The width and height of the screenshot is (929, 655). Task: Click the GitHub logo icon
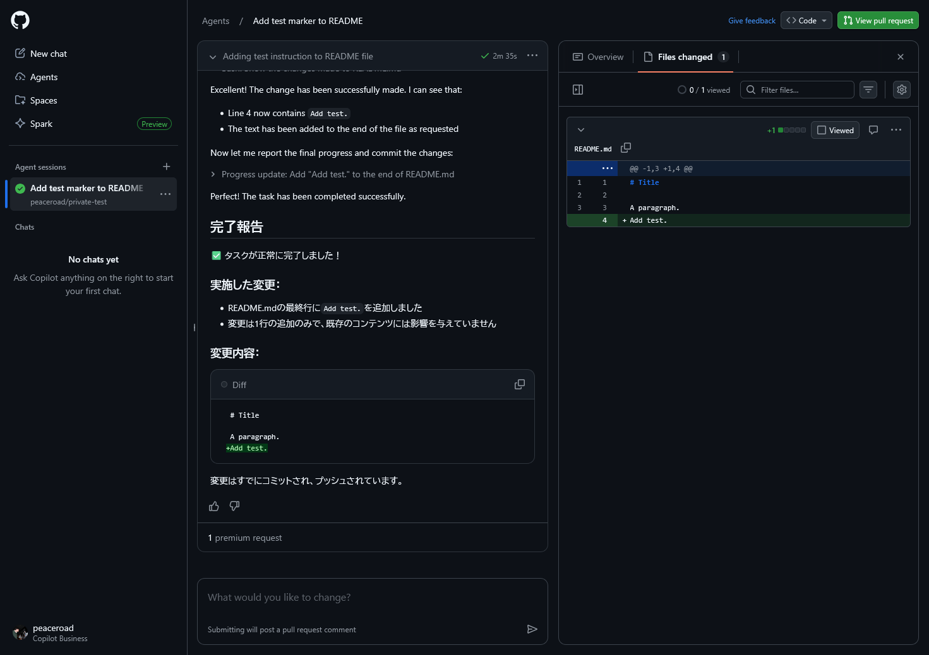point(20,20)
